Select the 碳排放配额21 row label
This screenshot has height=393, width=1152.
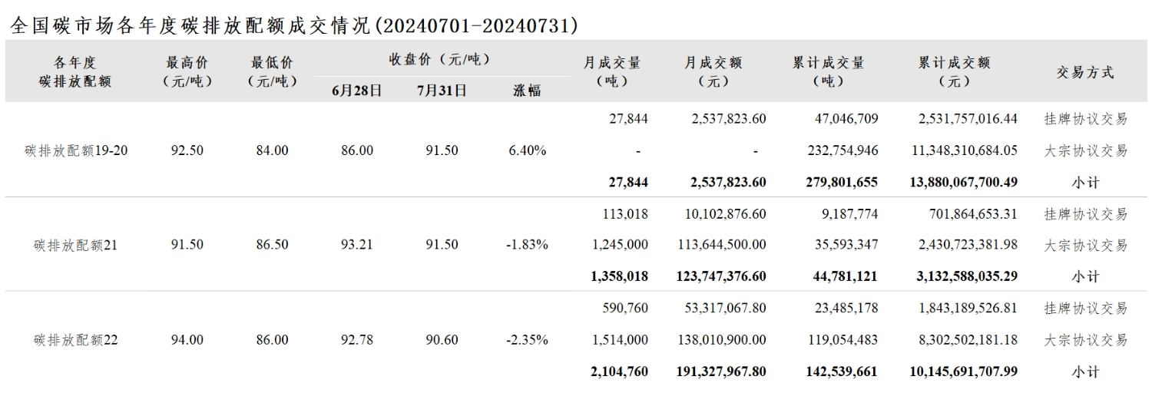(76, 245)
